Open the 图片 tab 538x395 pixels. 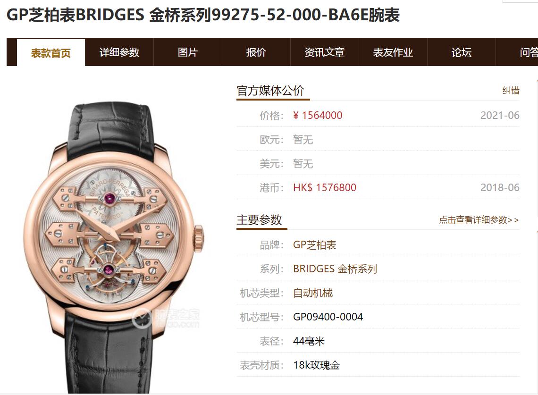coord(188,52)
